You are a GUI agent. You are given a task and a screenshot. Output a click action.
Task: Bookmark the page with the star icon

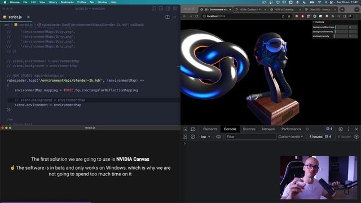point(289,16)
